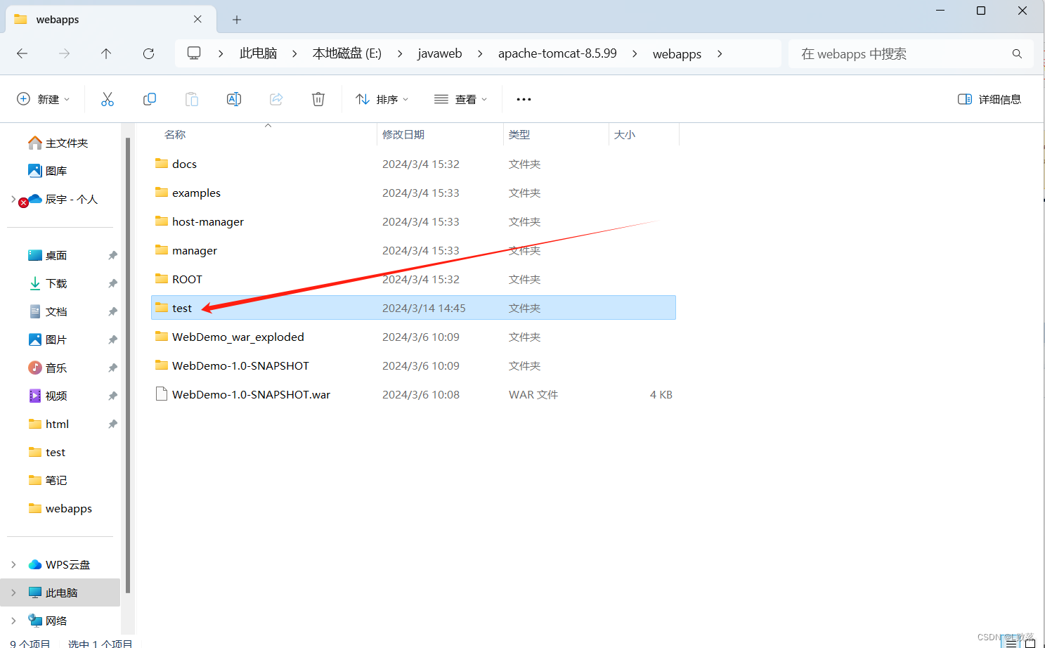Viewport: 1045px width, 648px height.
Task: Go back with the left arrow
Action: tap(22, 53)
